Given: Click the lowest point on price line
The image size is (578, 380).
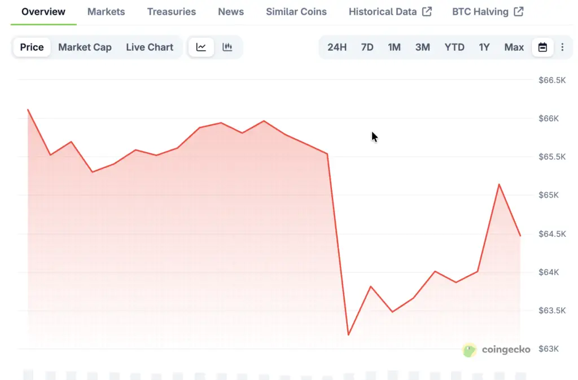Looking at the screenshot, I should point(348,334).
